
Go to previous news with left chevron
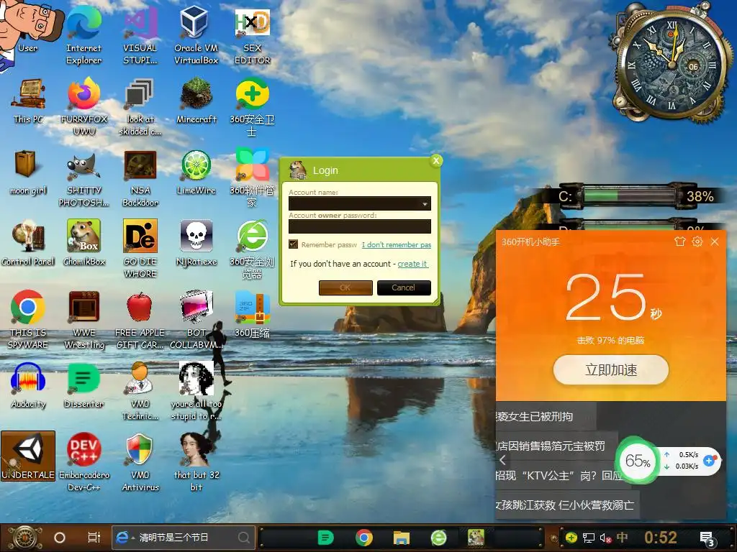(x=502, y=460)
